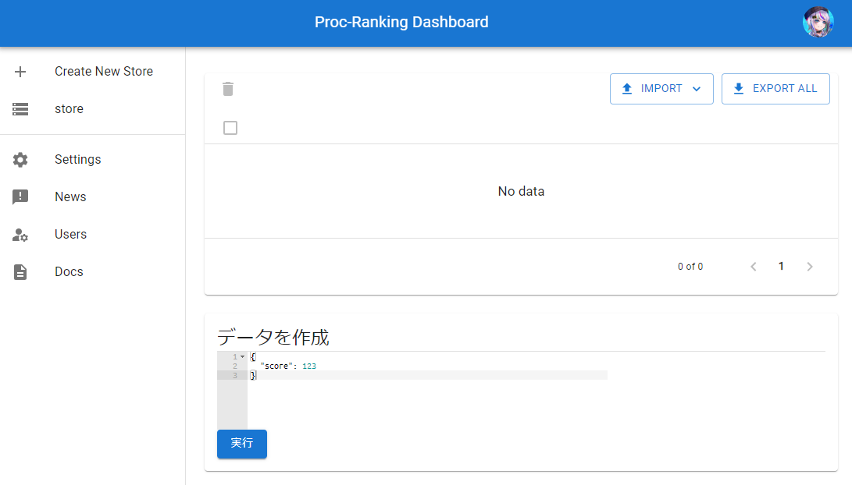Select the News entry in the sidebar
This screenshot has width=852, height=485.
(70, 196)
